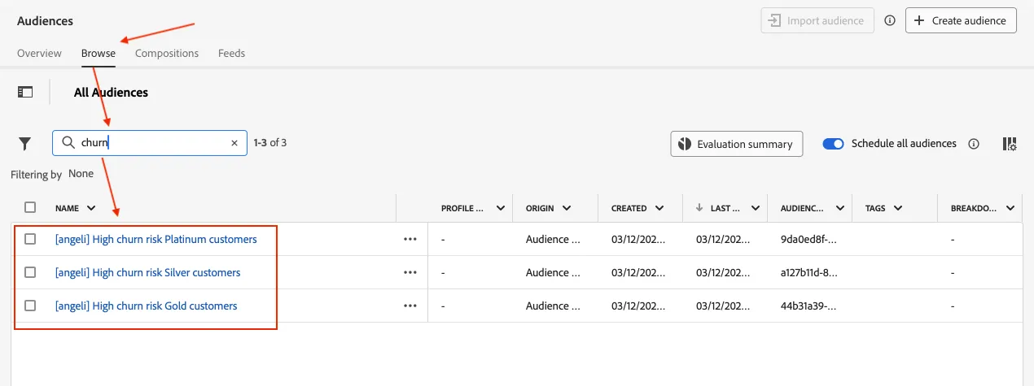Open the column settings icon
The image size is (1034, 386).
[x=1010, y=144]
